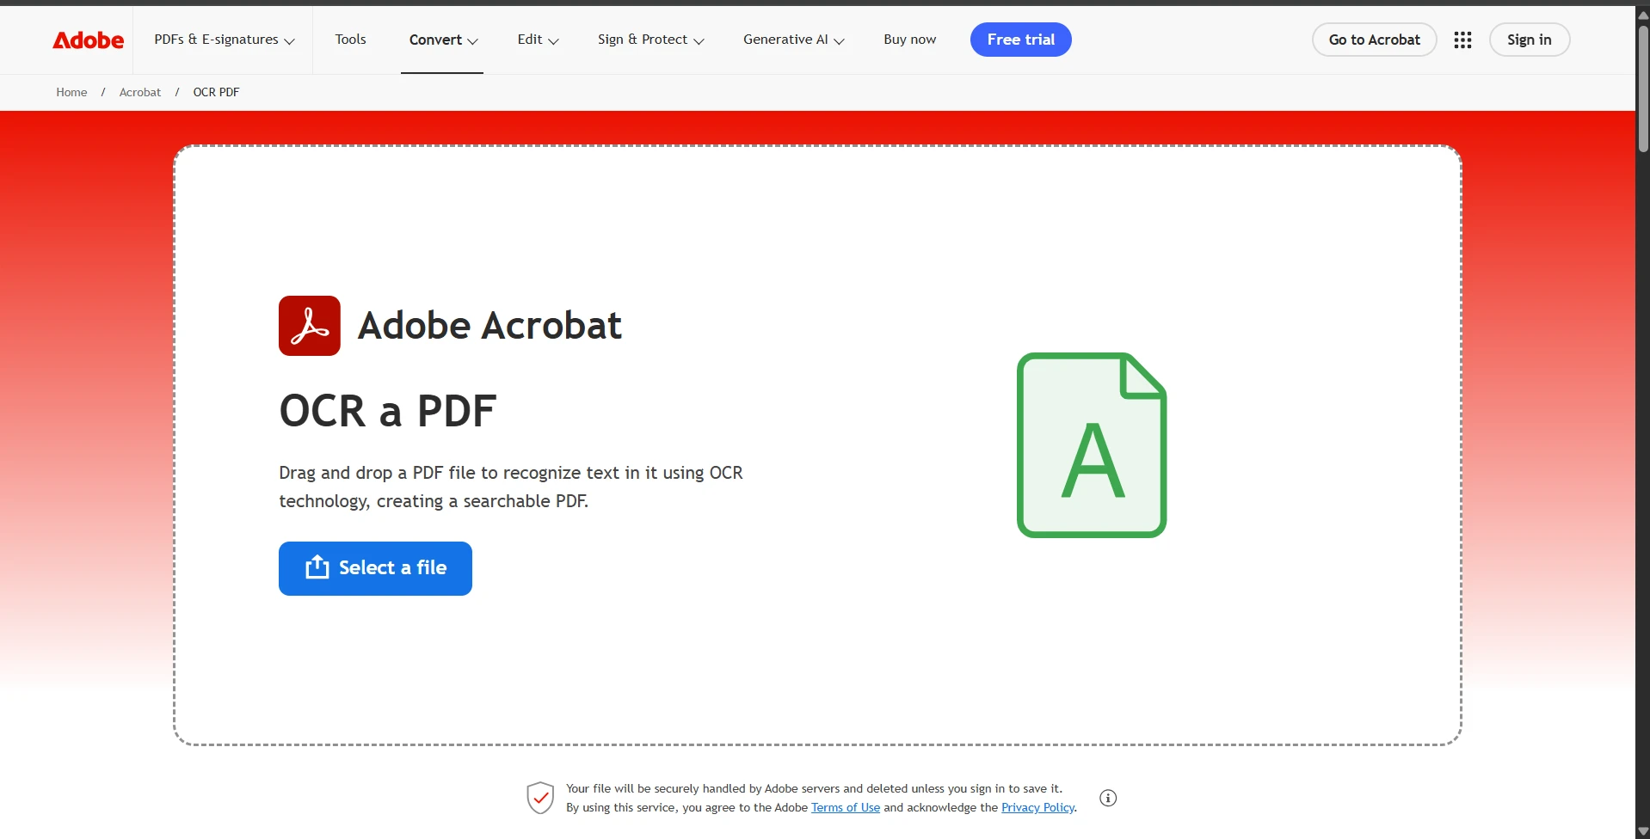The image size is (1650, 839).
Task: Click the page vertical scrollbar thumb
Action: pos(1643,89)
